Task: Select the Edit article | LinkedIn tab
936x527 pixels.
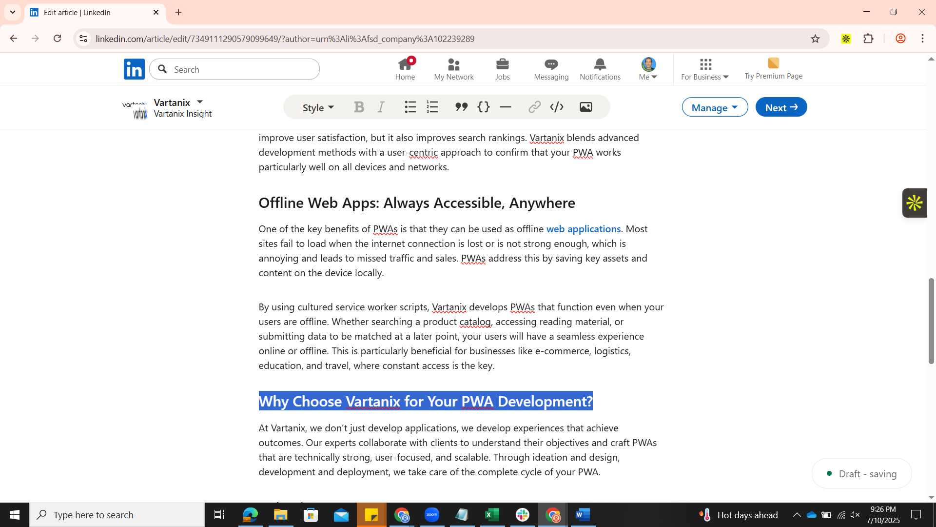Action: pos(95,12)
